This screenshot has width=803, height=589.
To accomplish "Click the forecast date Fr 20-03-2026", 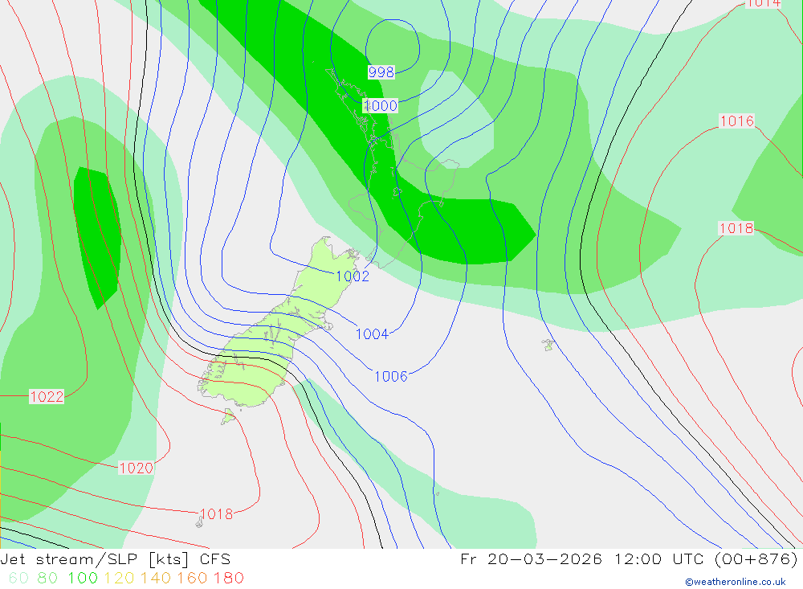I will pos(531,559).
